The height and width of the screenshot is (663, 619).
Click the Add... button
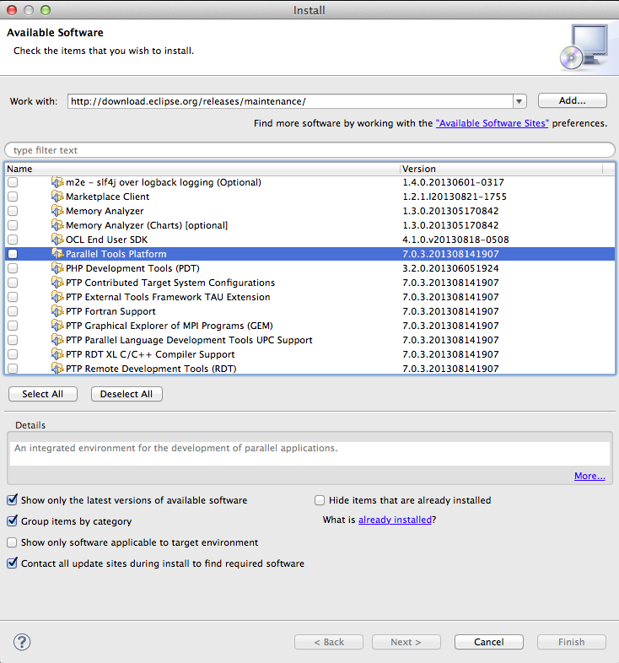(572, 100)
